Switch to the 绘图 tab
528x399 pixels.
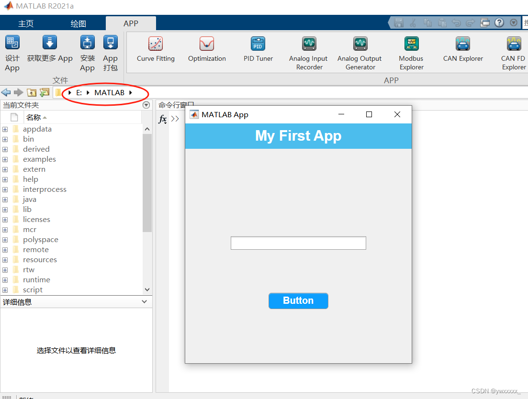coord(79,23)
